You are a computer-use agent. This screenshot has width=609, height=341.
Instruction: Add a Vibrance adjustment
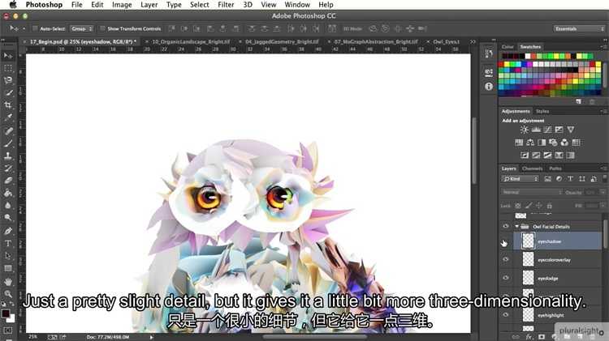point(571,130)
